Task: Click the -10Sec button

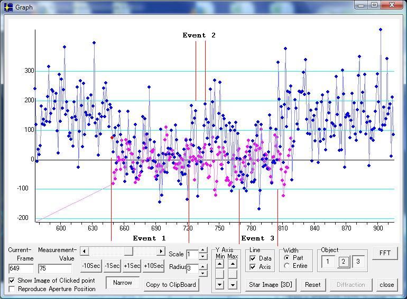Action: point(91,266)
